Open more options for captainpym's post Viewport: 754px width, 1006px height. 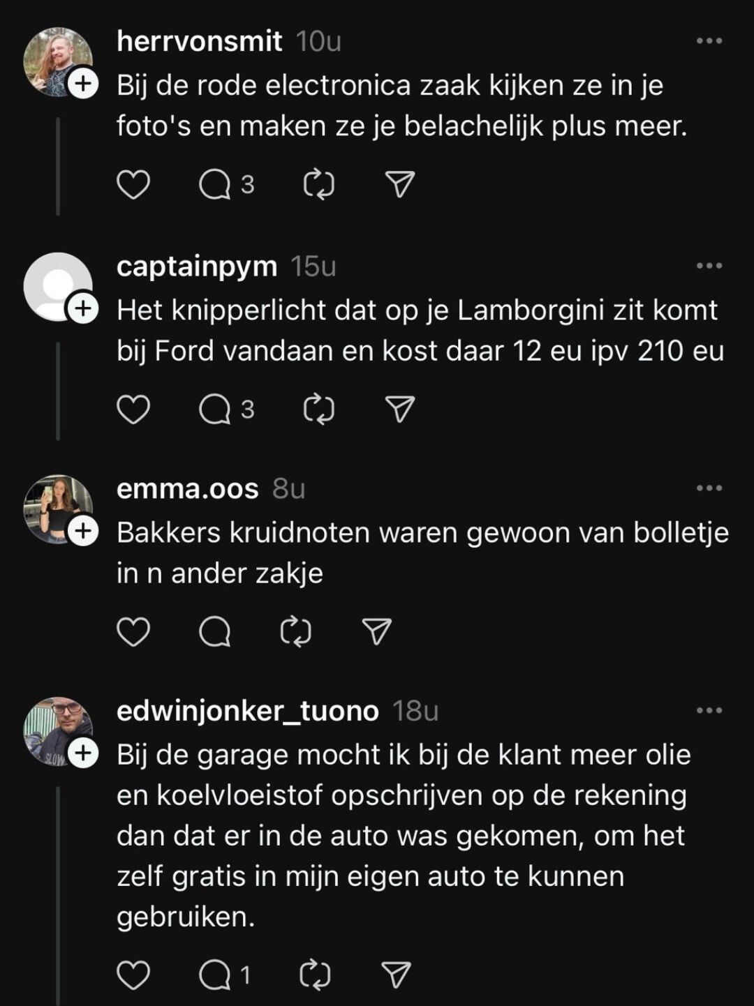[709, 266]
